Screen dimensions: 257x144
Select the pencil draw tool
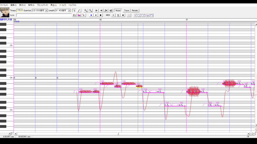79,10
